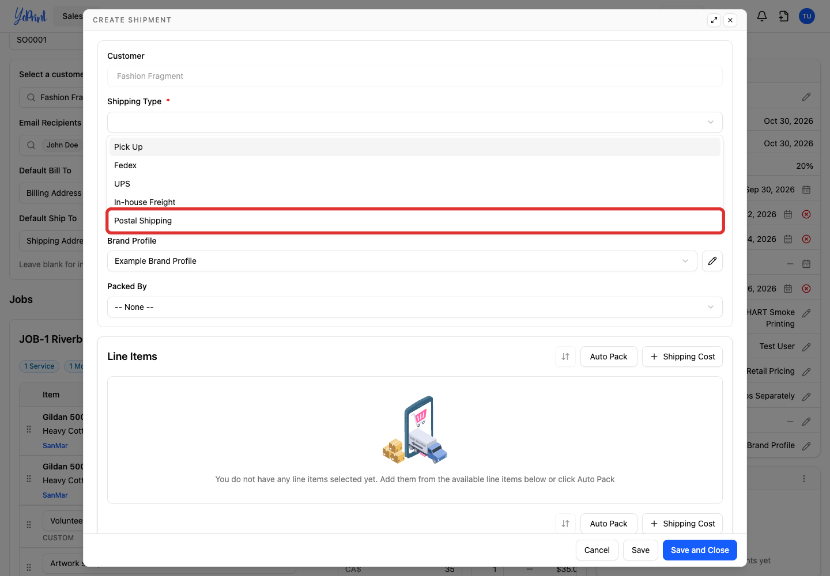Click the SO0001 order number field
The image size is (830, 576).
tap(46, 40)
